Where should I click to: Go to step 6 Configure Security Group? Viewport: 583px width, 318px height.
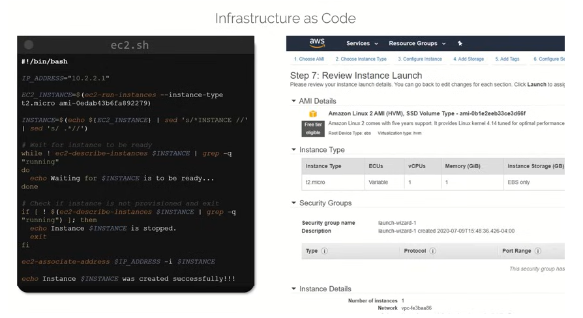point(549,59)
